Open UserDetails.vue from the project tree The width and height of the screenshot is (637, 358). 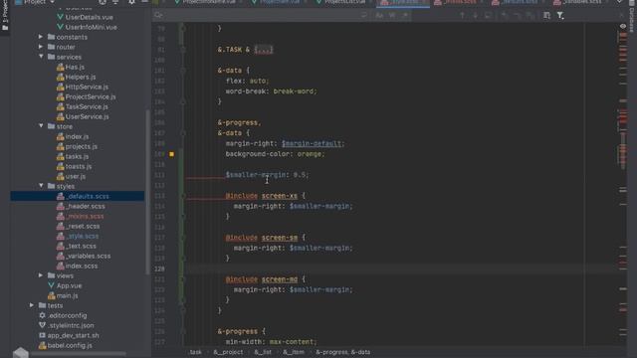coord(89,18)
